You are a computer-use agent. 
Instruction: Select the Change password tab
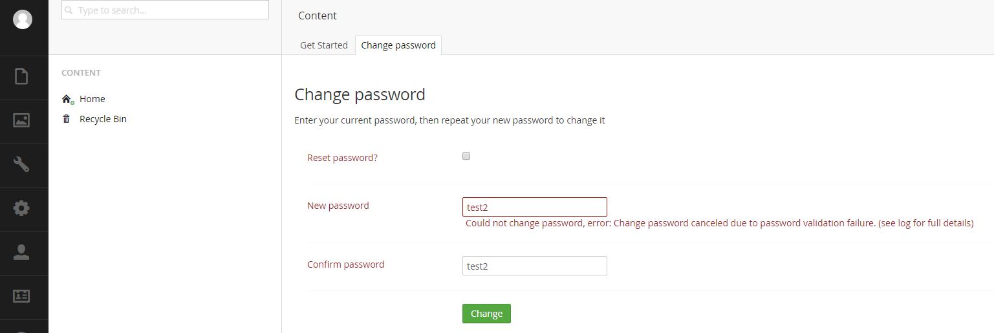tap(398, 45)
